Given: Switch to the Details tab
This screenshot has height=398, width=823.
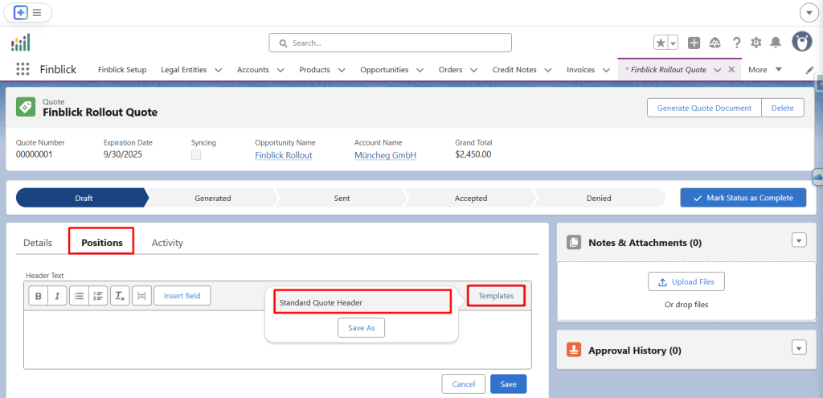Looking at the screenshot, I should (x=38, y=242).
